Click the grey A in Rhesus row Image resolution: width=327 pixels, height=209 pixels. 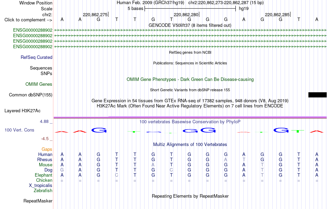pos(226,159)
